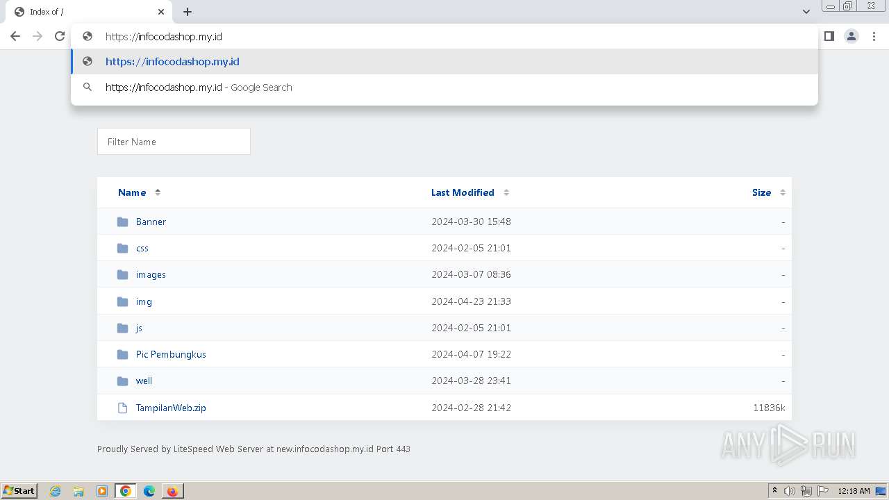
Task: Open the js folder link
Action: tap(139, 328)
